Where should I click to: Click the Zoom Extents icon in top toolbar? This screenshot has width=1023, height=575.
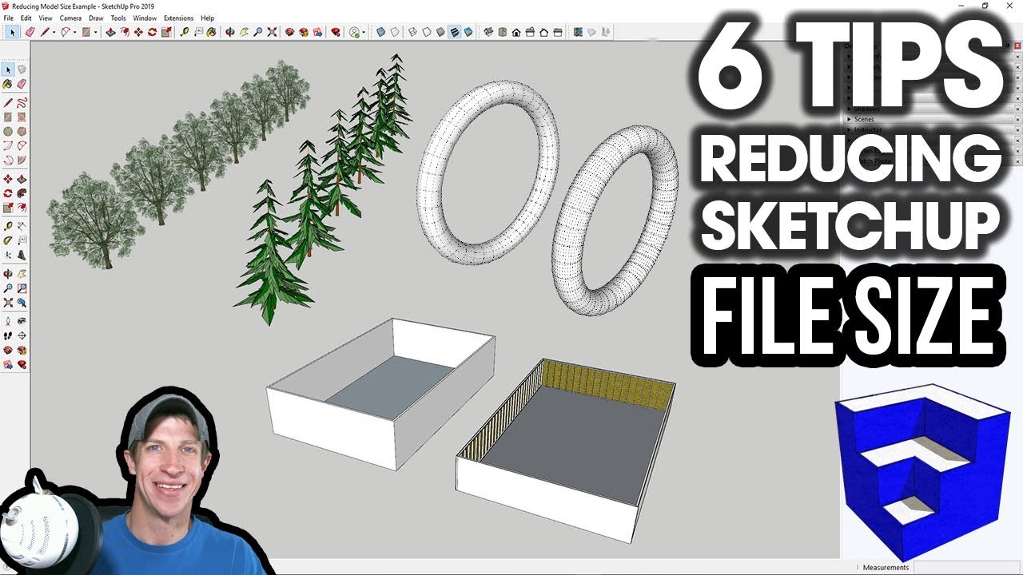[x=271, y=32]
